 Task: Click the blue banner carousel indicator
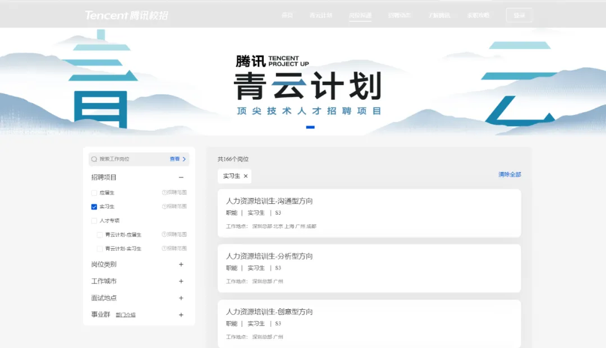(x=310, y=127)
